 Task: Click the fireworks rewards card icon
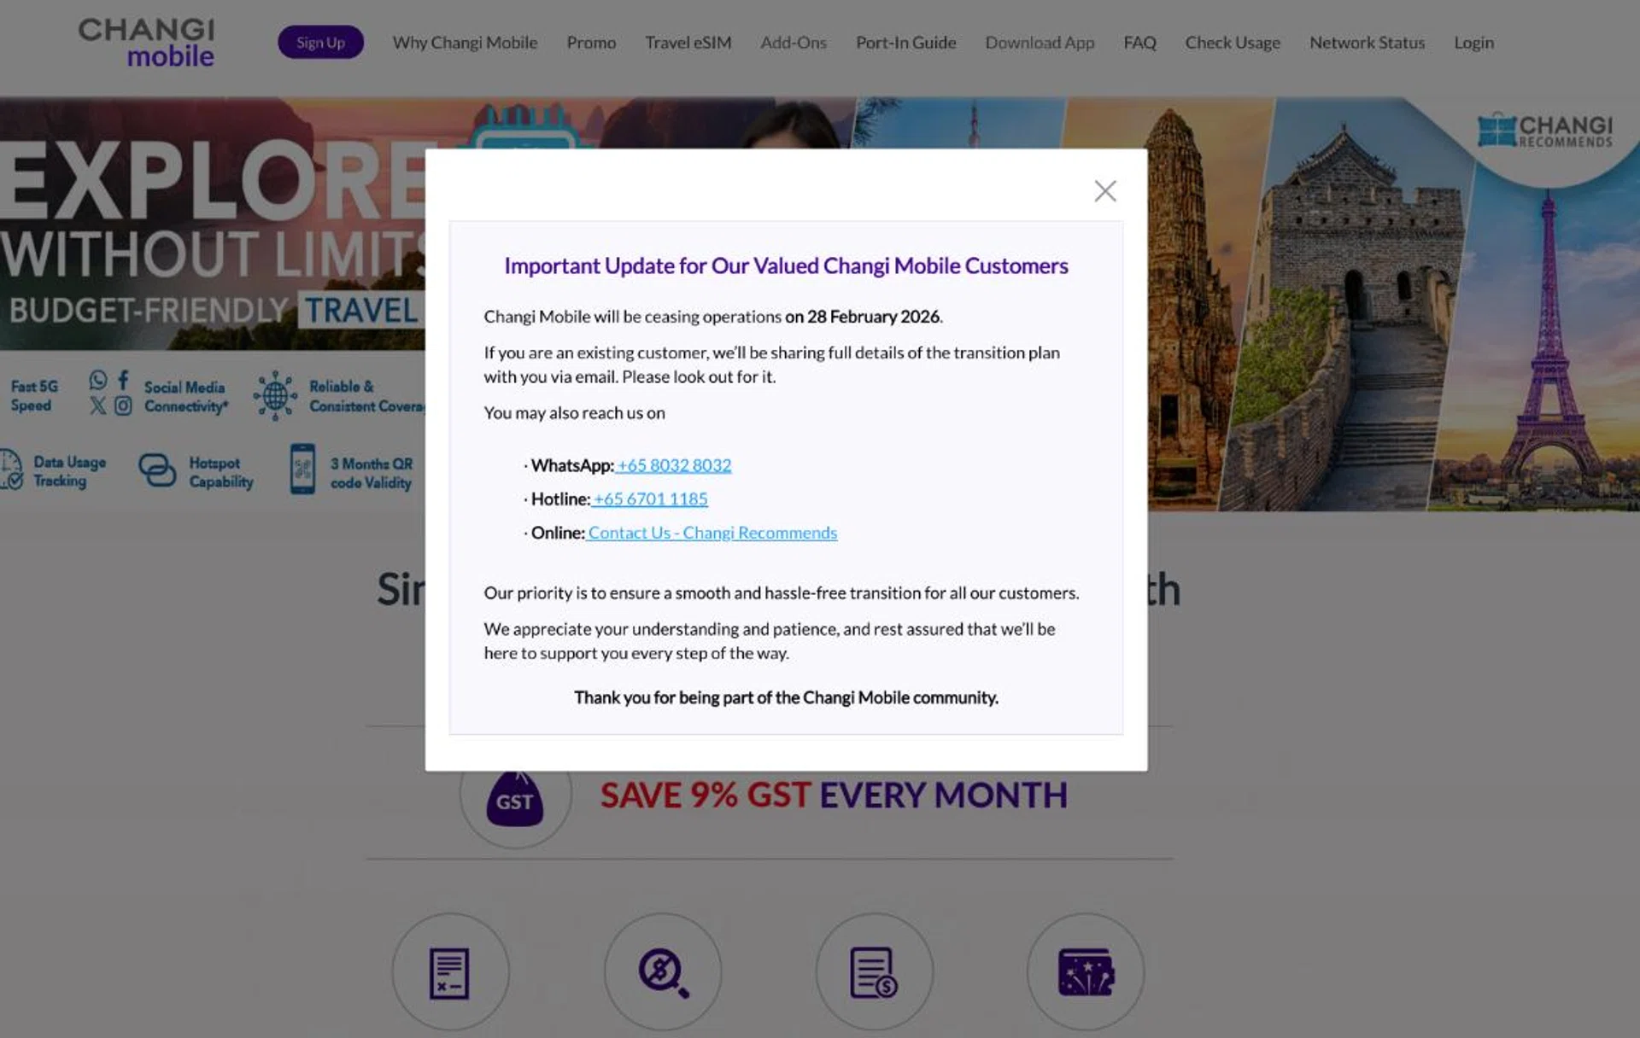coord(1085,972)
